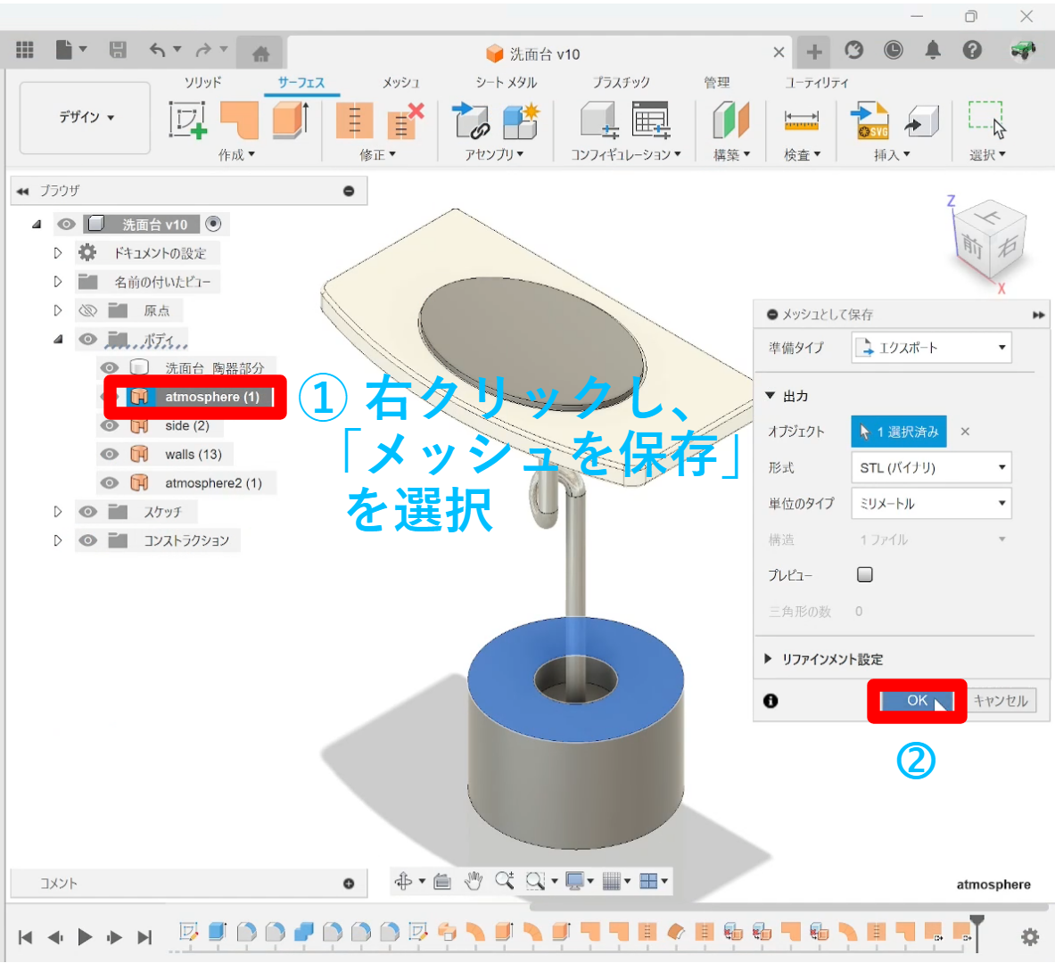Click the Insert SVG icon in toolbar
1055x963 pixels.
[869, 120]
